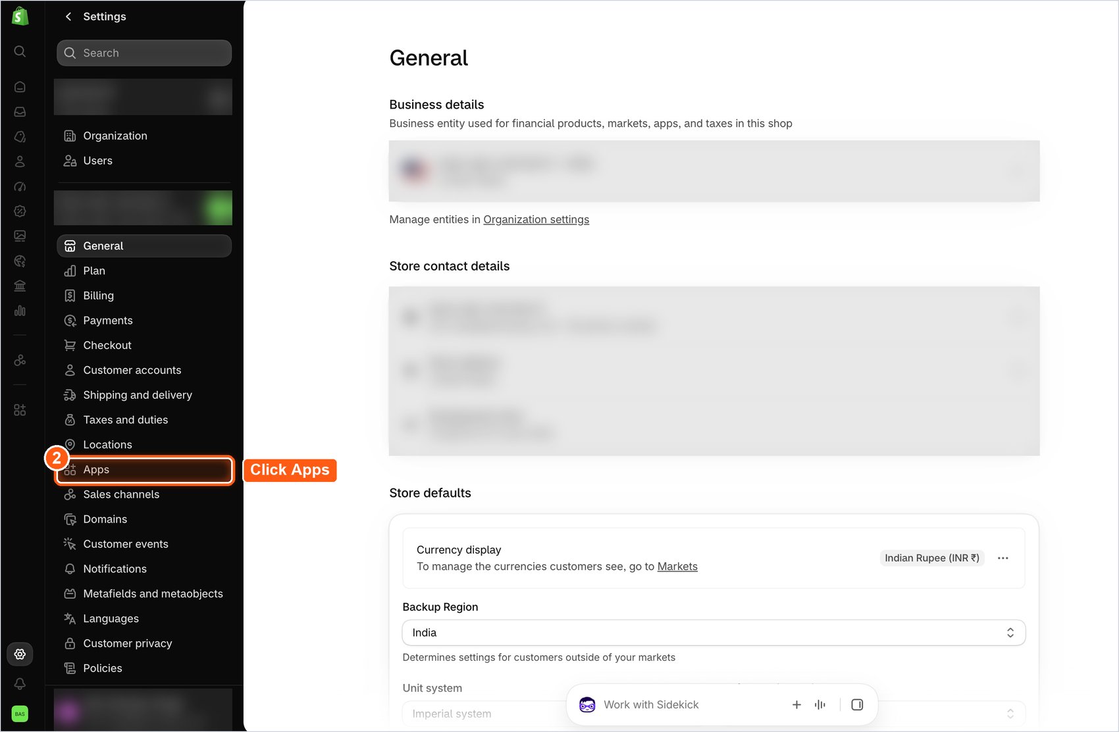Open Content using the picture icon
Image resolution: width=1119 pixels, height=732 pixels.
pyautogui.click(x=20, y=236)
